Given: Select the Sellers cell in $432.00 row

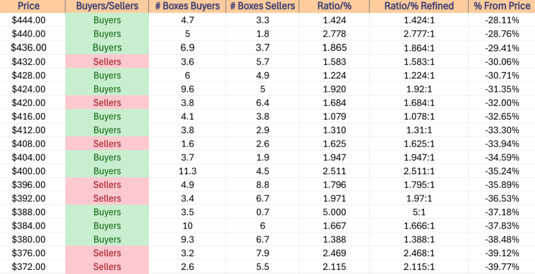Looking at the screenshot, I should tap(107, 62).
